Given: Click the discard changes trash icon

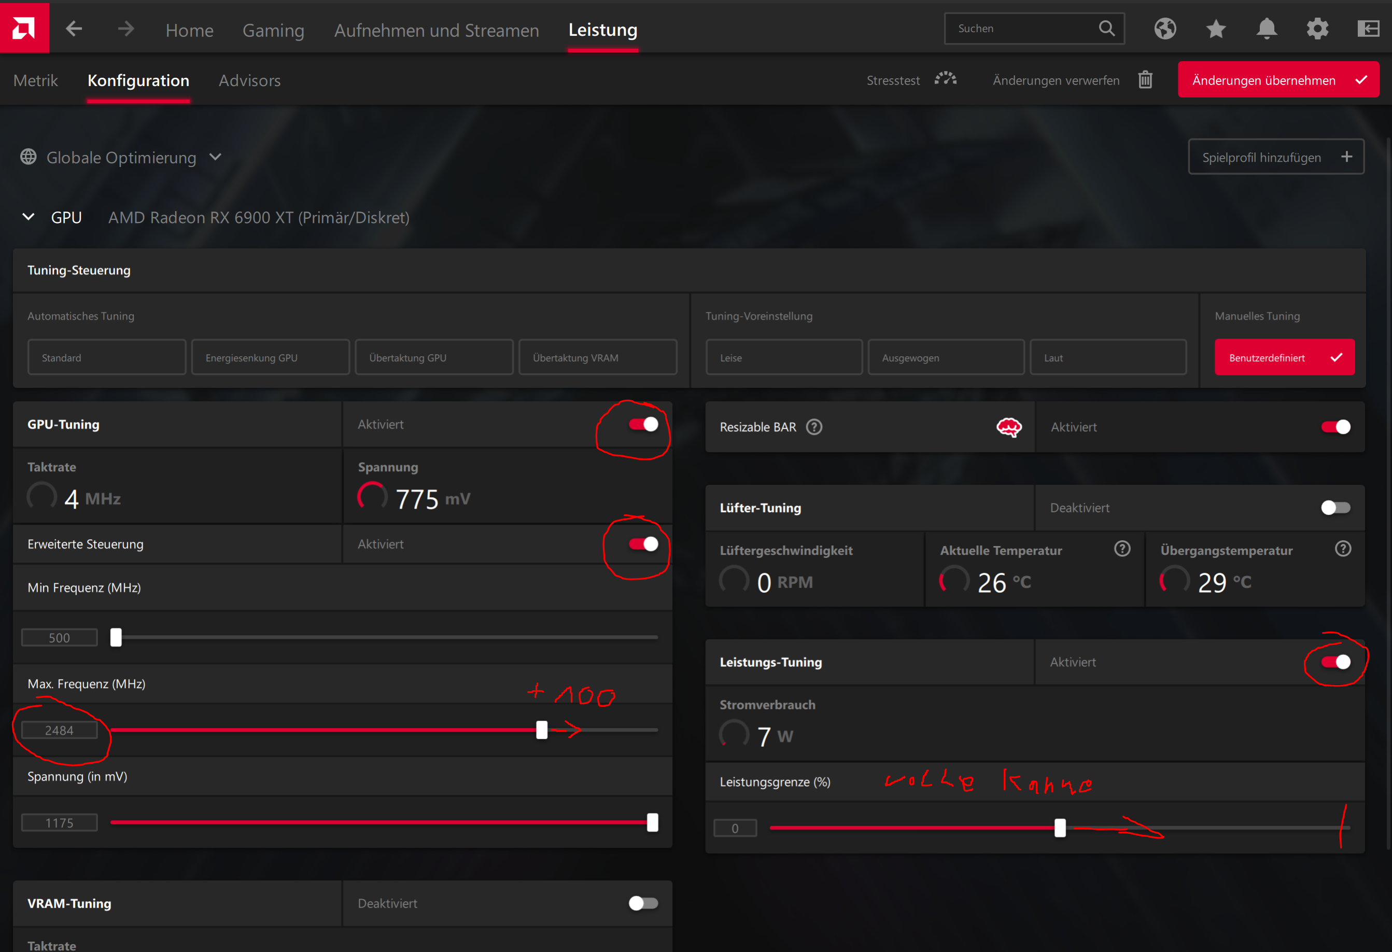Looking at the screenshot, I should [x=1145, y=80].
